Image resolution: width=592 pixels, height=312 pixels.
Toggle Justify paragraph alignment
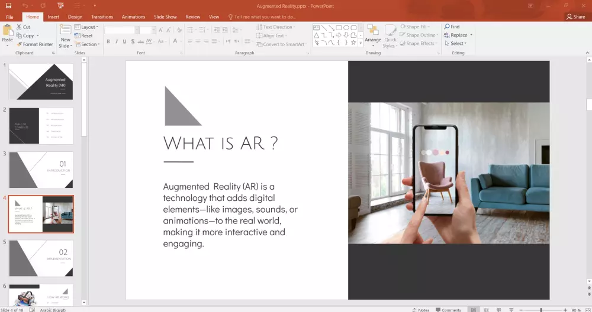pyautogui.click(x=214, y=41)
